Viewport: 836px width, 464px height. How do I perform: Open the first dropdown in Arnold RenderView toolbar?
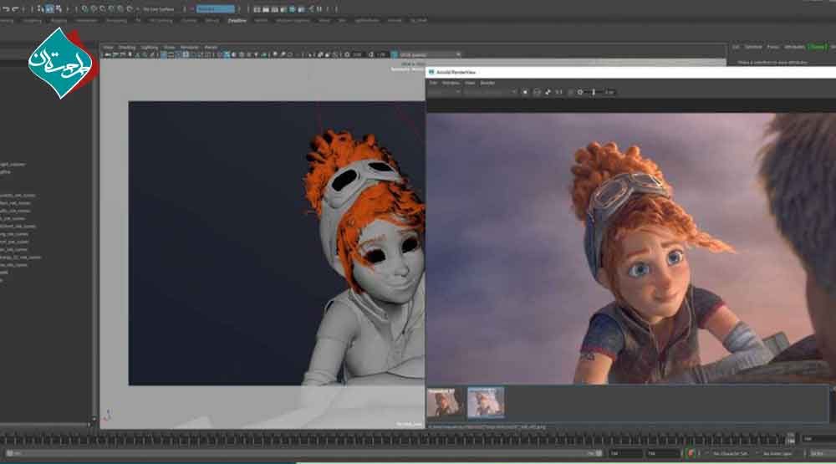(444, 92)
